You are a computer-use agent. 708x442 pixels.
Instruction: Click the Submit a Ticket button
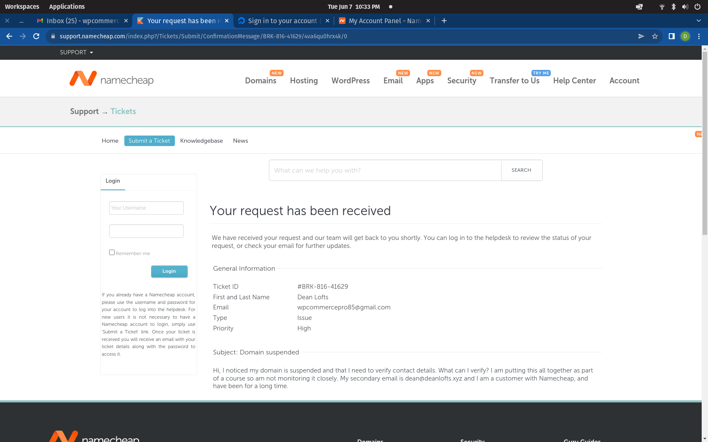(150, 141)
